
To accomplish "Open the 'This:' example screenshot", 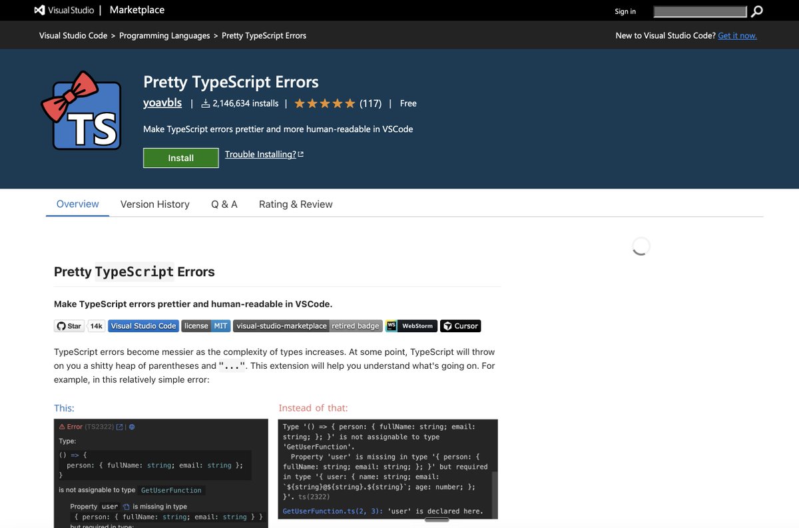I will click(161, 473).
